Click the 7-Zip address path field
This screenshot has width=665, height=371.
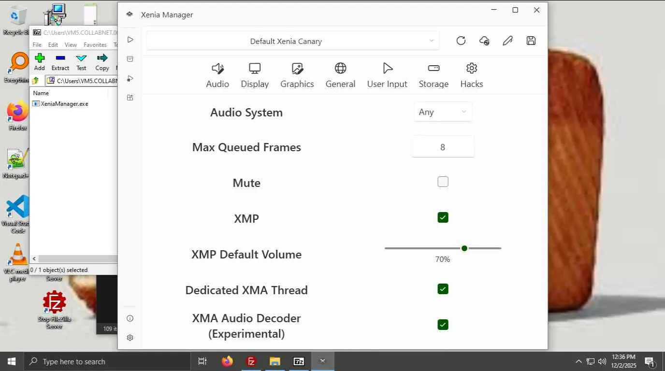click(82, 81)
